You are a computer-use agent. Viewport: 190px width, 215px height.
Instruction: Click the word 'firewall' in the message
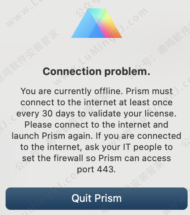tap(68, 158)
